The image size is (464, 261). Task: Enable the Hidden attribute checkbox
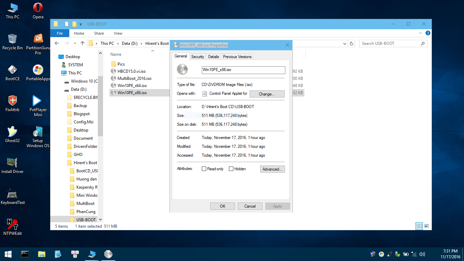(x=231, y=169)
